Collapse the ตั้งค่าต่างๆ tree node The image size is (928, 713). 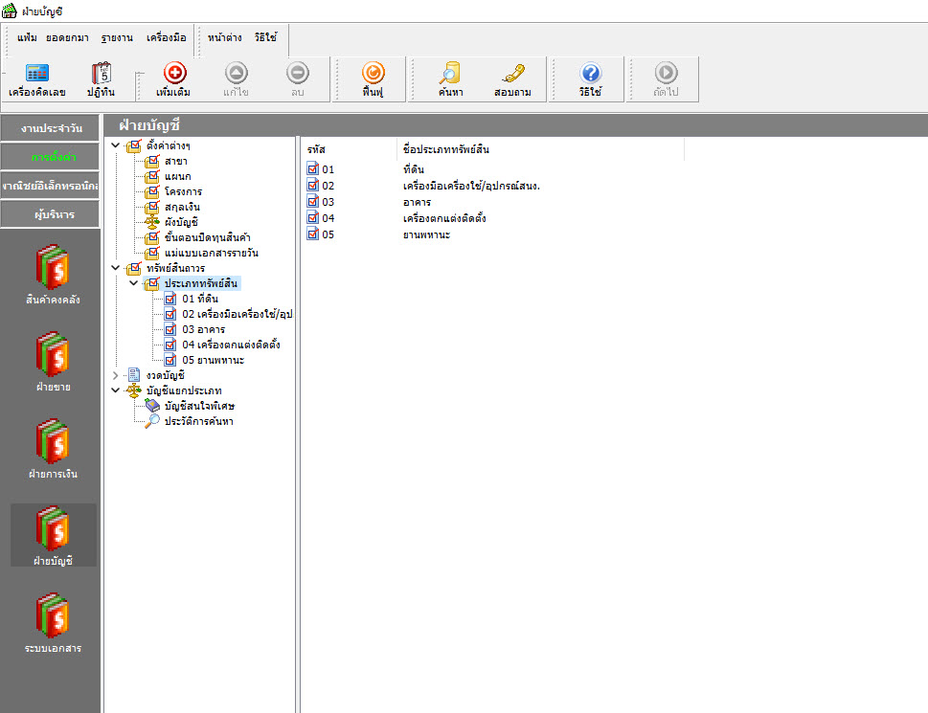point(116,145)
